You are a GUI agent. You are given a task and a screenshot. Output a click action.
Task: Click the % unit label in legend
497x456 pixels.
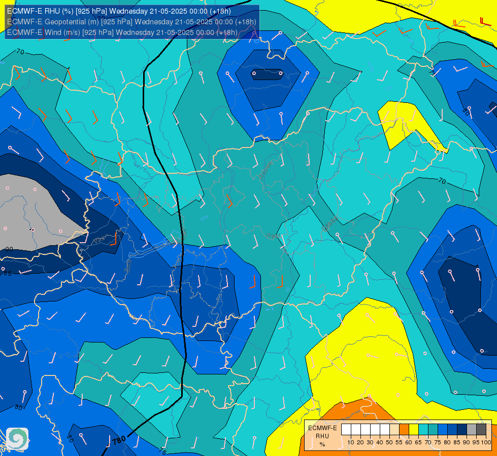pyautogui.click(x=322, y=444)
